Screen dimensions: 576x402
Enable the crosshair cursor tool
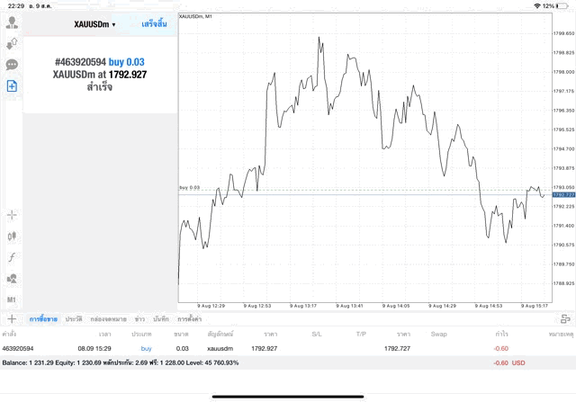[x=12, y=215]
